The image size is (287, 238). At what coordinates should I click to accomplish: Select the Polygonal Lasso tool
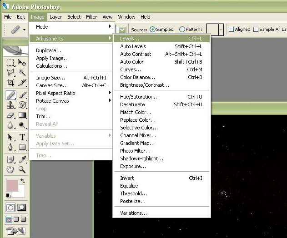tap(10, 73)
